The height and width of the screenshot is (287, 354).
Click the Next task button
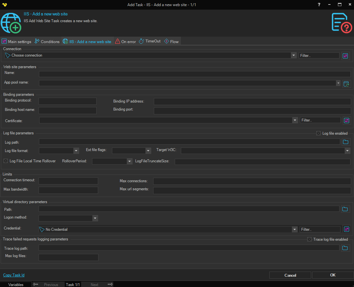(94, 284)
